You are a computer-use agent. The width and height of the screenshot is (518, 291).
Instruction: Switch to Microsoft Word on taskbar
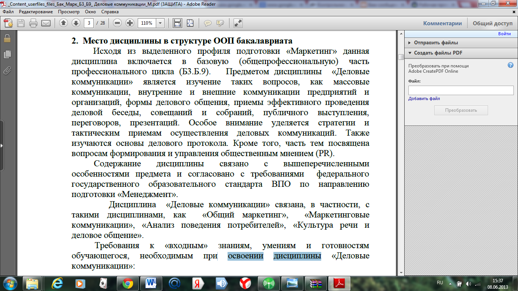[151, 283]
